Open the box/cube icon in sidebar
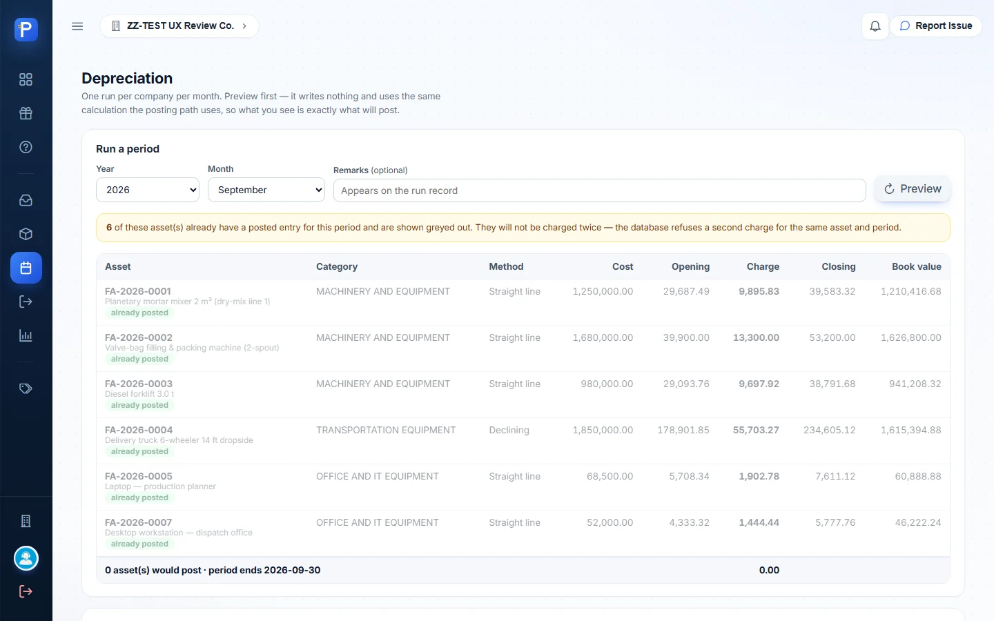 click(26, 234)
